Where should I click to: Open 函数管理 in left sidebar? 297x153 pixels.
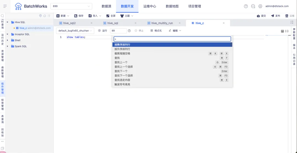(2, 72)
